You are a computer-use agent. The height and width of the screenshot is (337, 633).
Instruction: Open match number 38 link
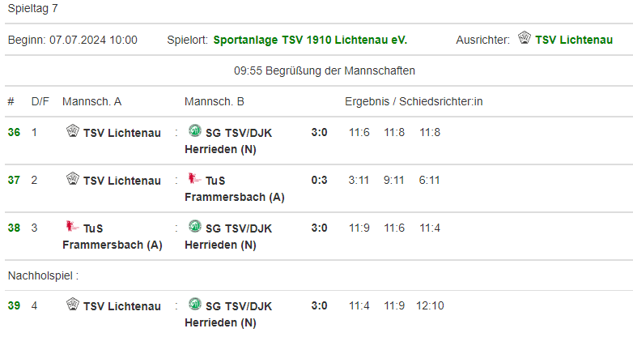(14, 228)
